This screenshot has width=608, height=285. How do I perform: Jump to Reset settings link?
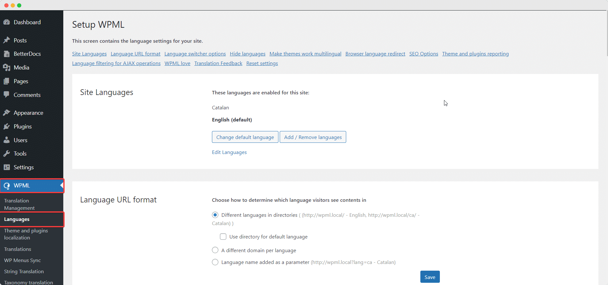pos(262,63)
